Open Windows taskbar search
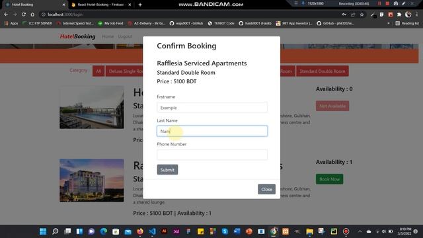The width and height of the screenshot is (423, 238). pyautogui.click(x=55, y=231)
